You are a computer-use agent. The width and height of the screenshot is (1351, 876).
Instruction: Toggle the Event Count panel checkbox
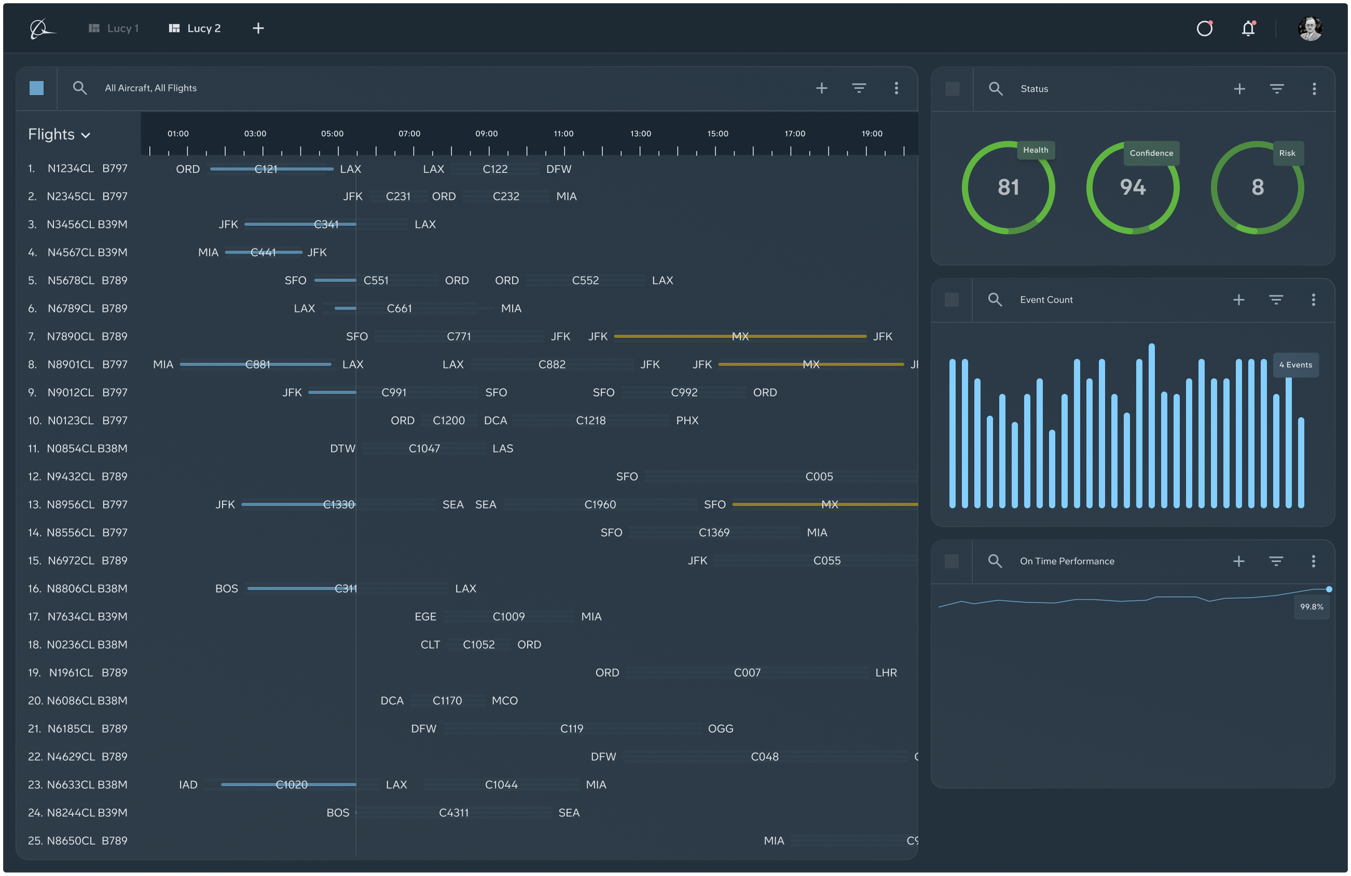tap(952, 300)
